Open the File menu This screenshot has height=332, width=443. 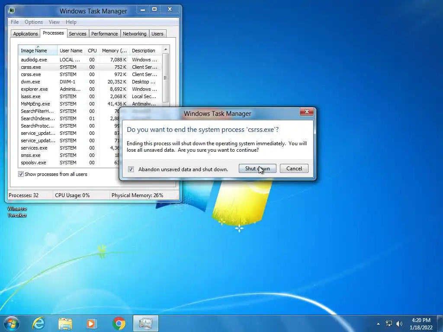pos(15,22)
